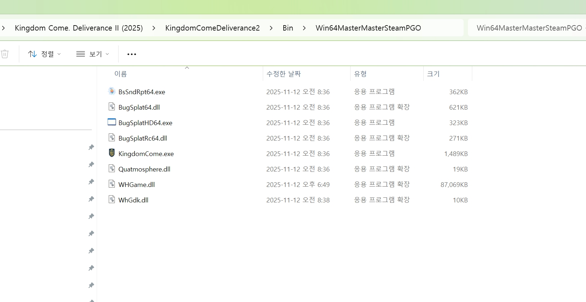Sort by 크기 column header

[x=433, y=74]
